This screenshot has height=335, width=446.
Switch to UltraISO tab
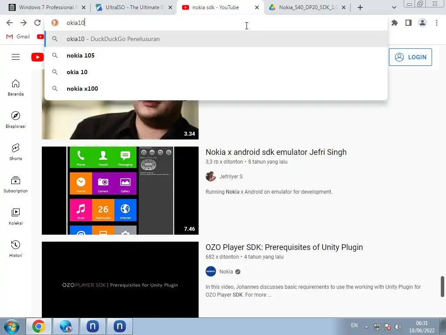point(134,7)
